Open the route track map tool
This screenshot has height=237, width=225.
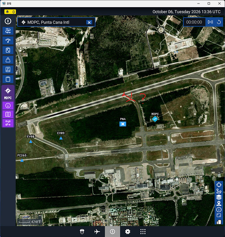(218, 191)
